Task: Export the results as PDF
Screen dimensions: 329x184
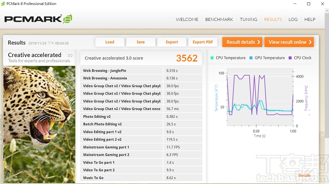Action: pos(203,42)
